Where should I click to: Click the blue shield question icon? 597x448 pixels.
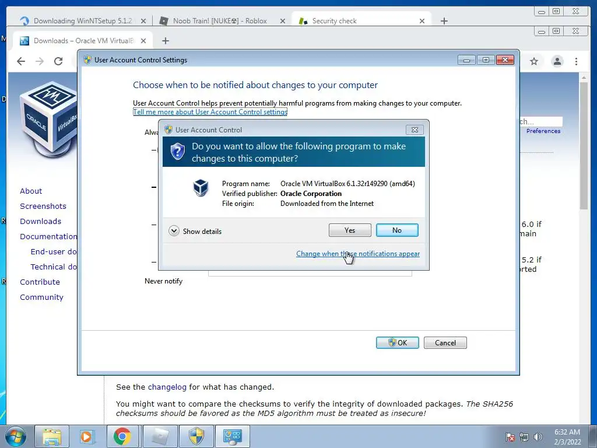177,151
